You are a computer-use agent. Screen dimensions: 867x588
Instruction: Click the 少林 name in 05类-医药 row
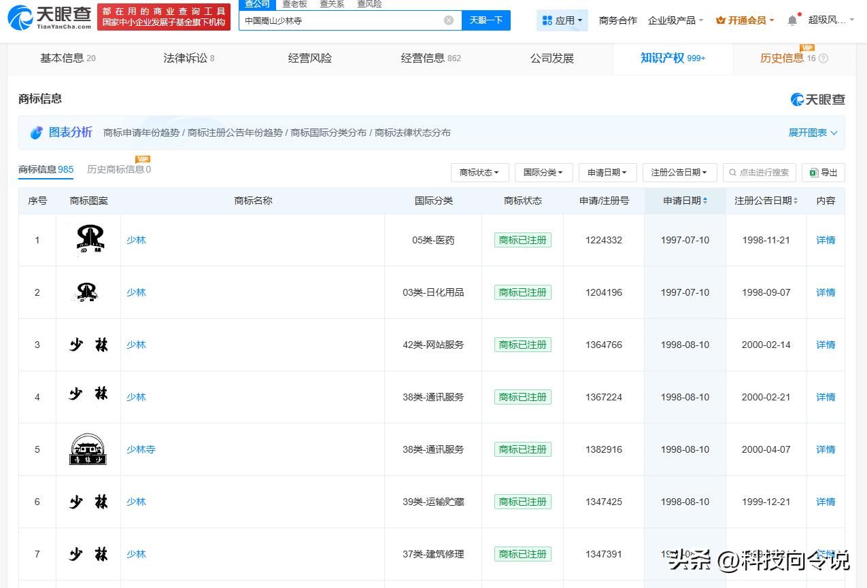click(x=136, y=240)
